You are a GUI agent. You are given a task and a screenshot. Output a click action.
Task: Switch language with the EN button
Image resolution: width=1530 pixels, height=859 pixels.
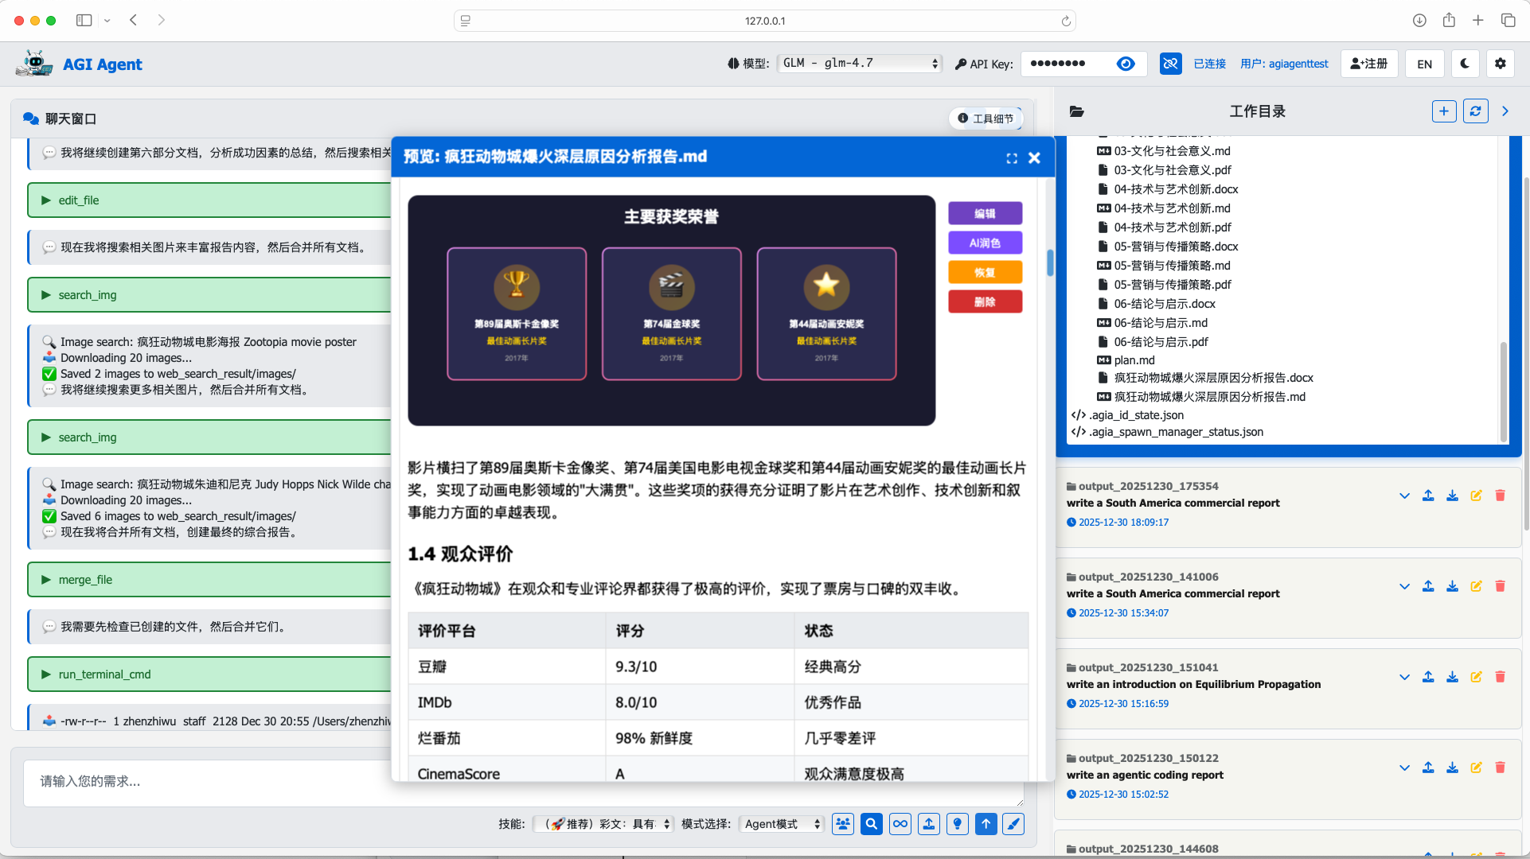tap(1425, 64)
